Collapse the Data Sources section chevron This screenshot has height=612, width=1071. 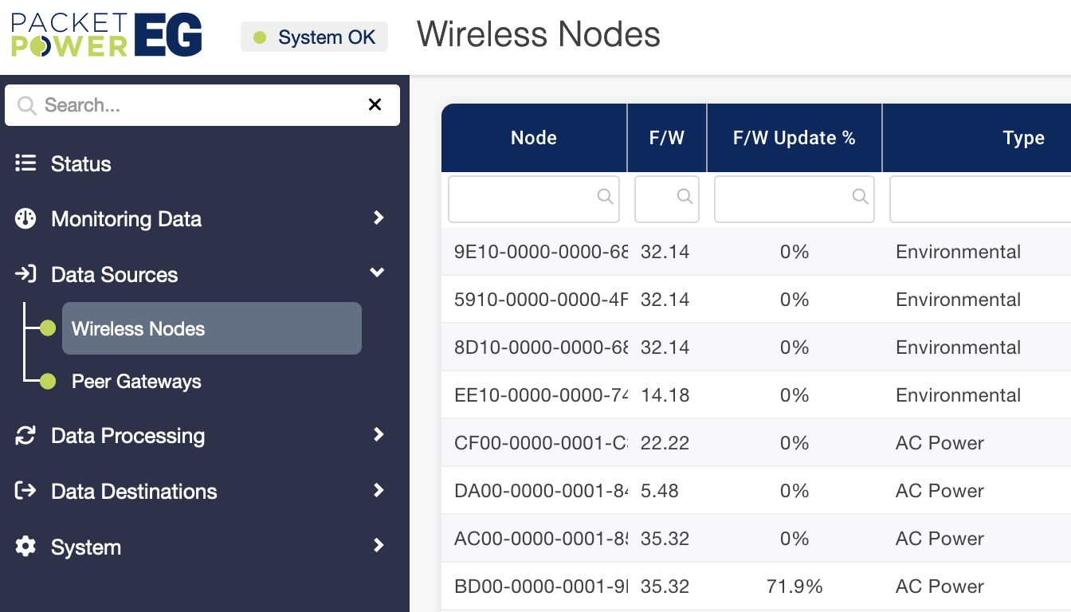tap(378, 273)
